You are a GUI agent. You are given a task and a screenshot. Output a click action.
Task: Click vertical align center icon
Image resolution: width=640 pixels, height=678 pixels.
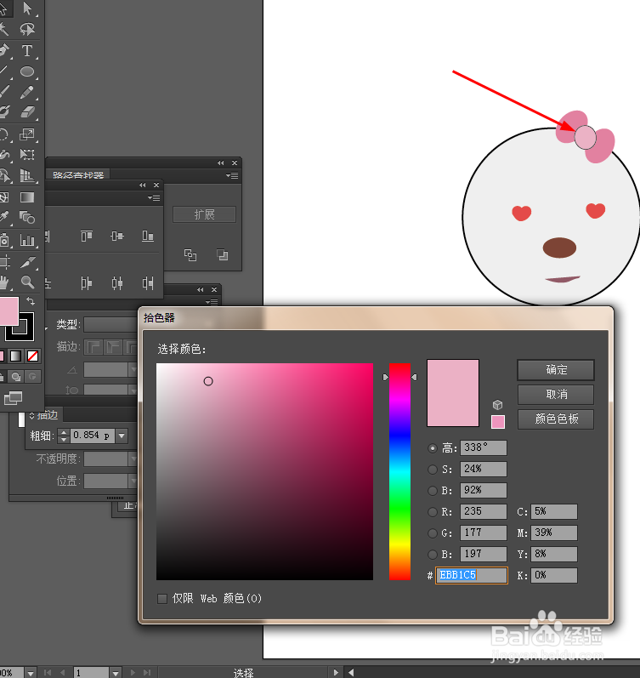[x=116, y=236]
